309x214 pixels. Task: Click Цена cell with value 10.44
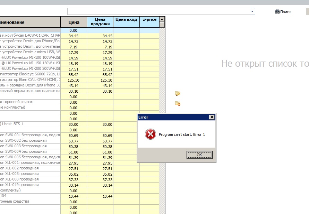click(x=74, y=196)
